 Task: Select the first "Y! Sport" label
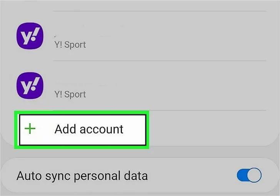70,45
